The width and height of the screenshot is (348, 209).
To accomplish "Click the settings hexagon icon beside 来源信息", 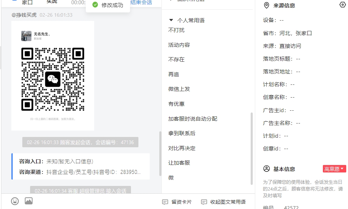I will (x=342, y=5).
